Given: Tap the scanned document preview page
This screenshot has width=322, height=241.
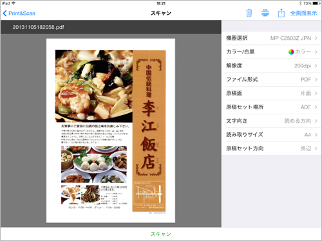Looking at the screenshot, I should (111, 130).
